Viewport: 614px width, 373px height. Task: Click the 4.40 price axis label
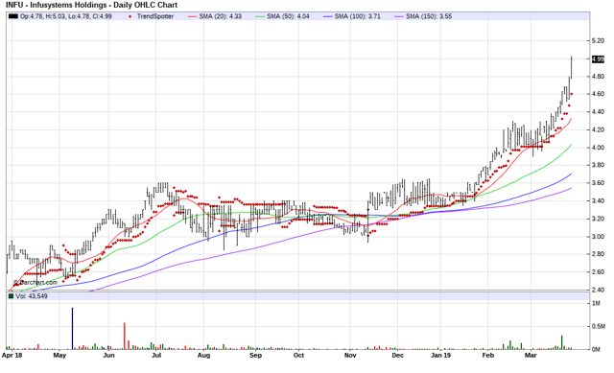[598, 112]
